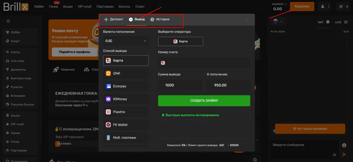Expand the Баланс dropdown
The height and width of the screenshot is (162, 353).
pos(279,4)
